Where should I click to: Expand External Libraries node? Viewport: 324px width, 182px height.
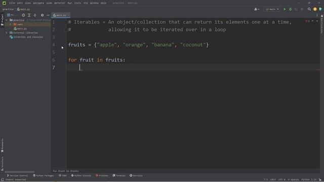tap(7, 33)
